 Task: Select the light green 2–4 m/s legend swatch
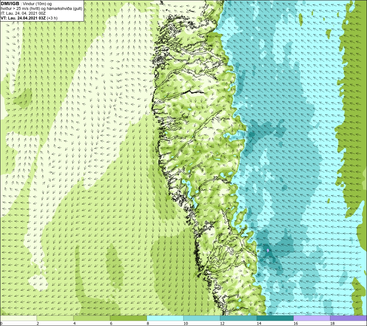click(55, 318)
